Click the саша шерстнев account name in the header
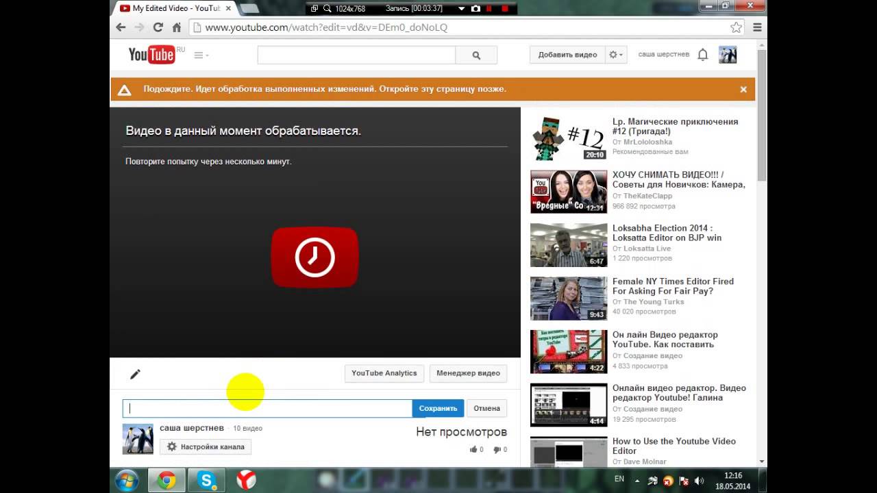Image resolution: width=877 pixels, height=493 pixels. click(x=663, y=54)
